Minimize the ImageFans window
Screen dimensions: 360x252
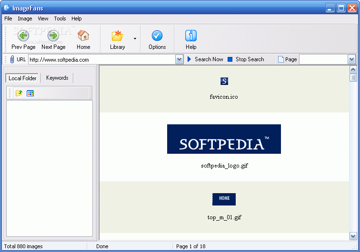point(330,8)
